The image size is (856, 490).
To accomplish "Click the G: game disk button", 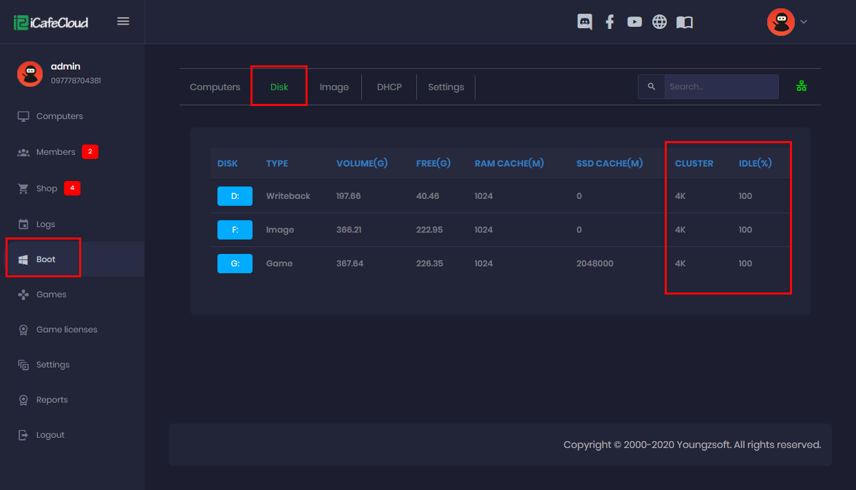I will pos(235,263).
